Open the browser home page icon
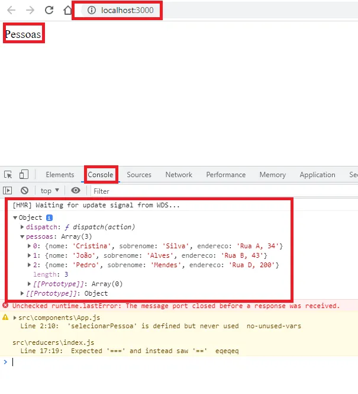Image resolution: width=358 pixels, height=394 pixels. (67, 10)
